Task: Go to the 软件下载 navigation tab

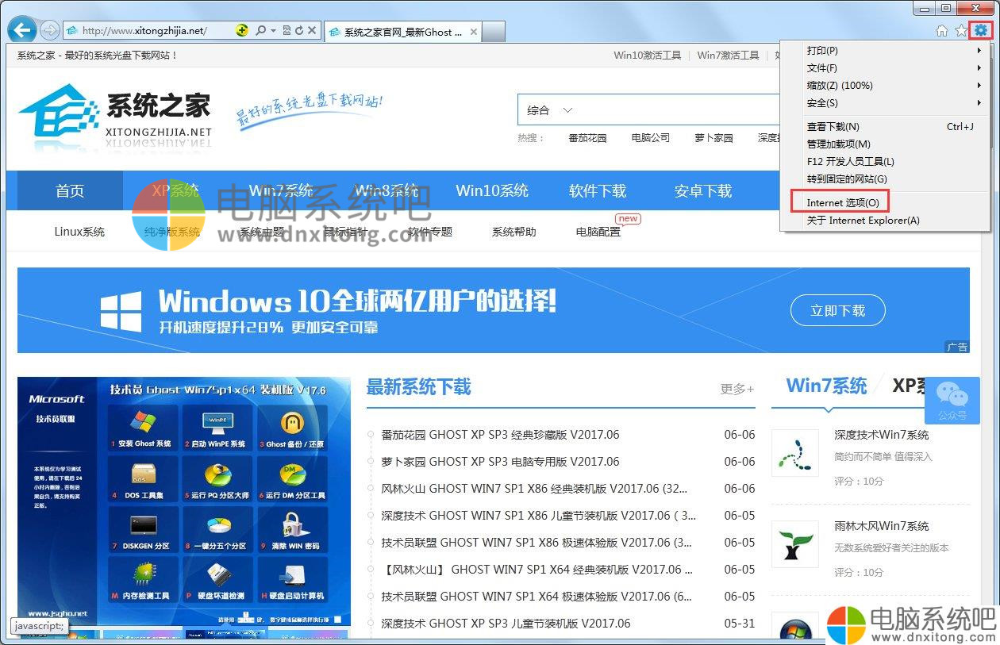Action: [x=598, y=191]
